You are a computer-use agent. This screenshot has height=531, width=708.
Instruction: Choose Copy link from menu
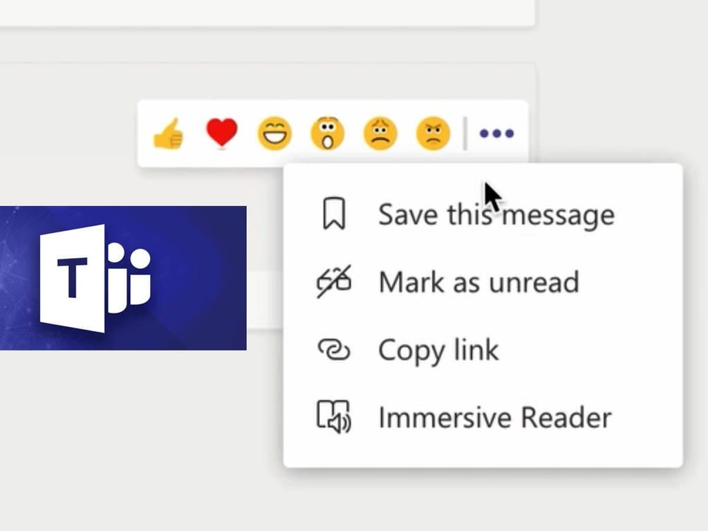pyautogui.click(x=483, y=349)
